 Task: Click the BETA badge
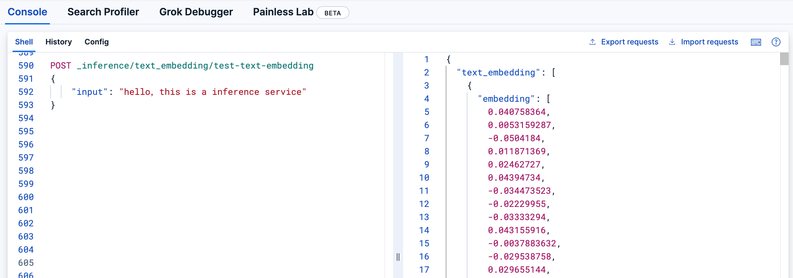333,13
